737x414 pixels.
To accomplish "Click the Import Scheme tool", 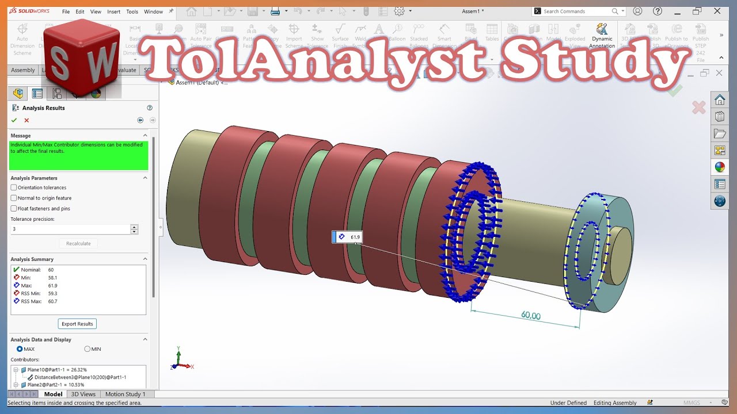I will (x=294, y=36).
